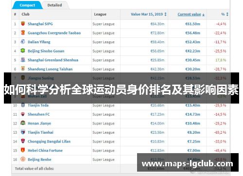Open the Beijing Sinobo Guoan link
The image size is (243, 176).
[46, 51]
